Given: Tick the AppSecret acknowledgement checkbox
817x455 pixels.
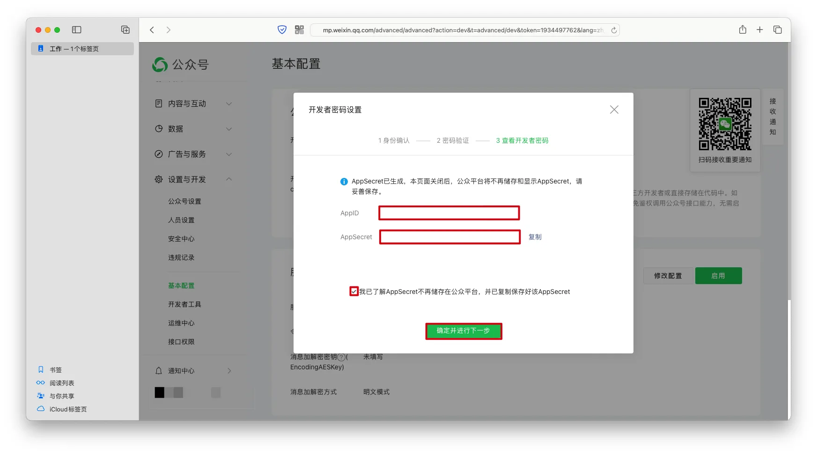Looking at the screenshot, I should point(354,291).
